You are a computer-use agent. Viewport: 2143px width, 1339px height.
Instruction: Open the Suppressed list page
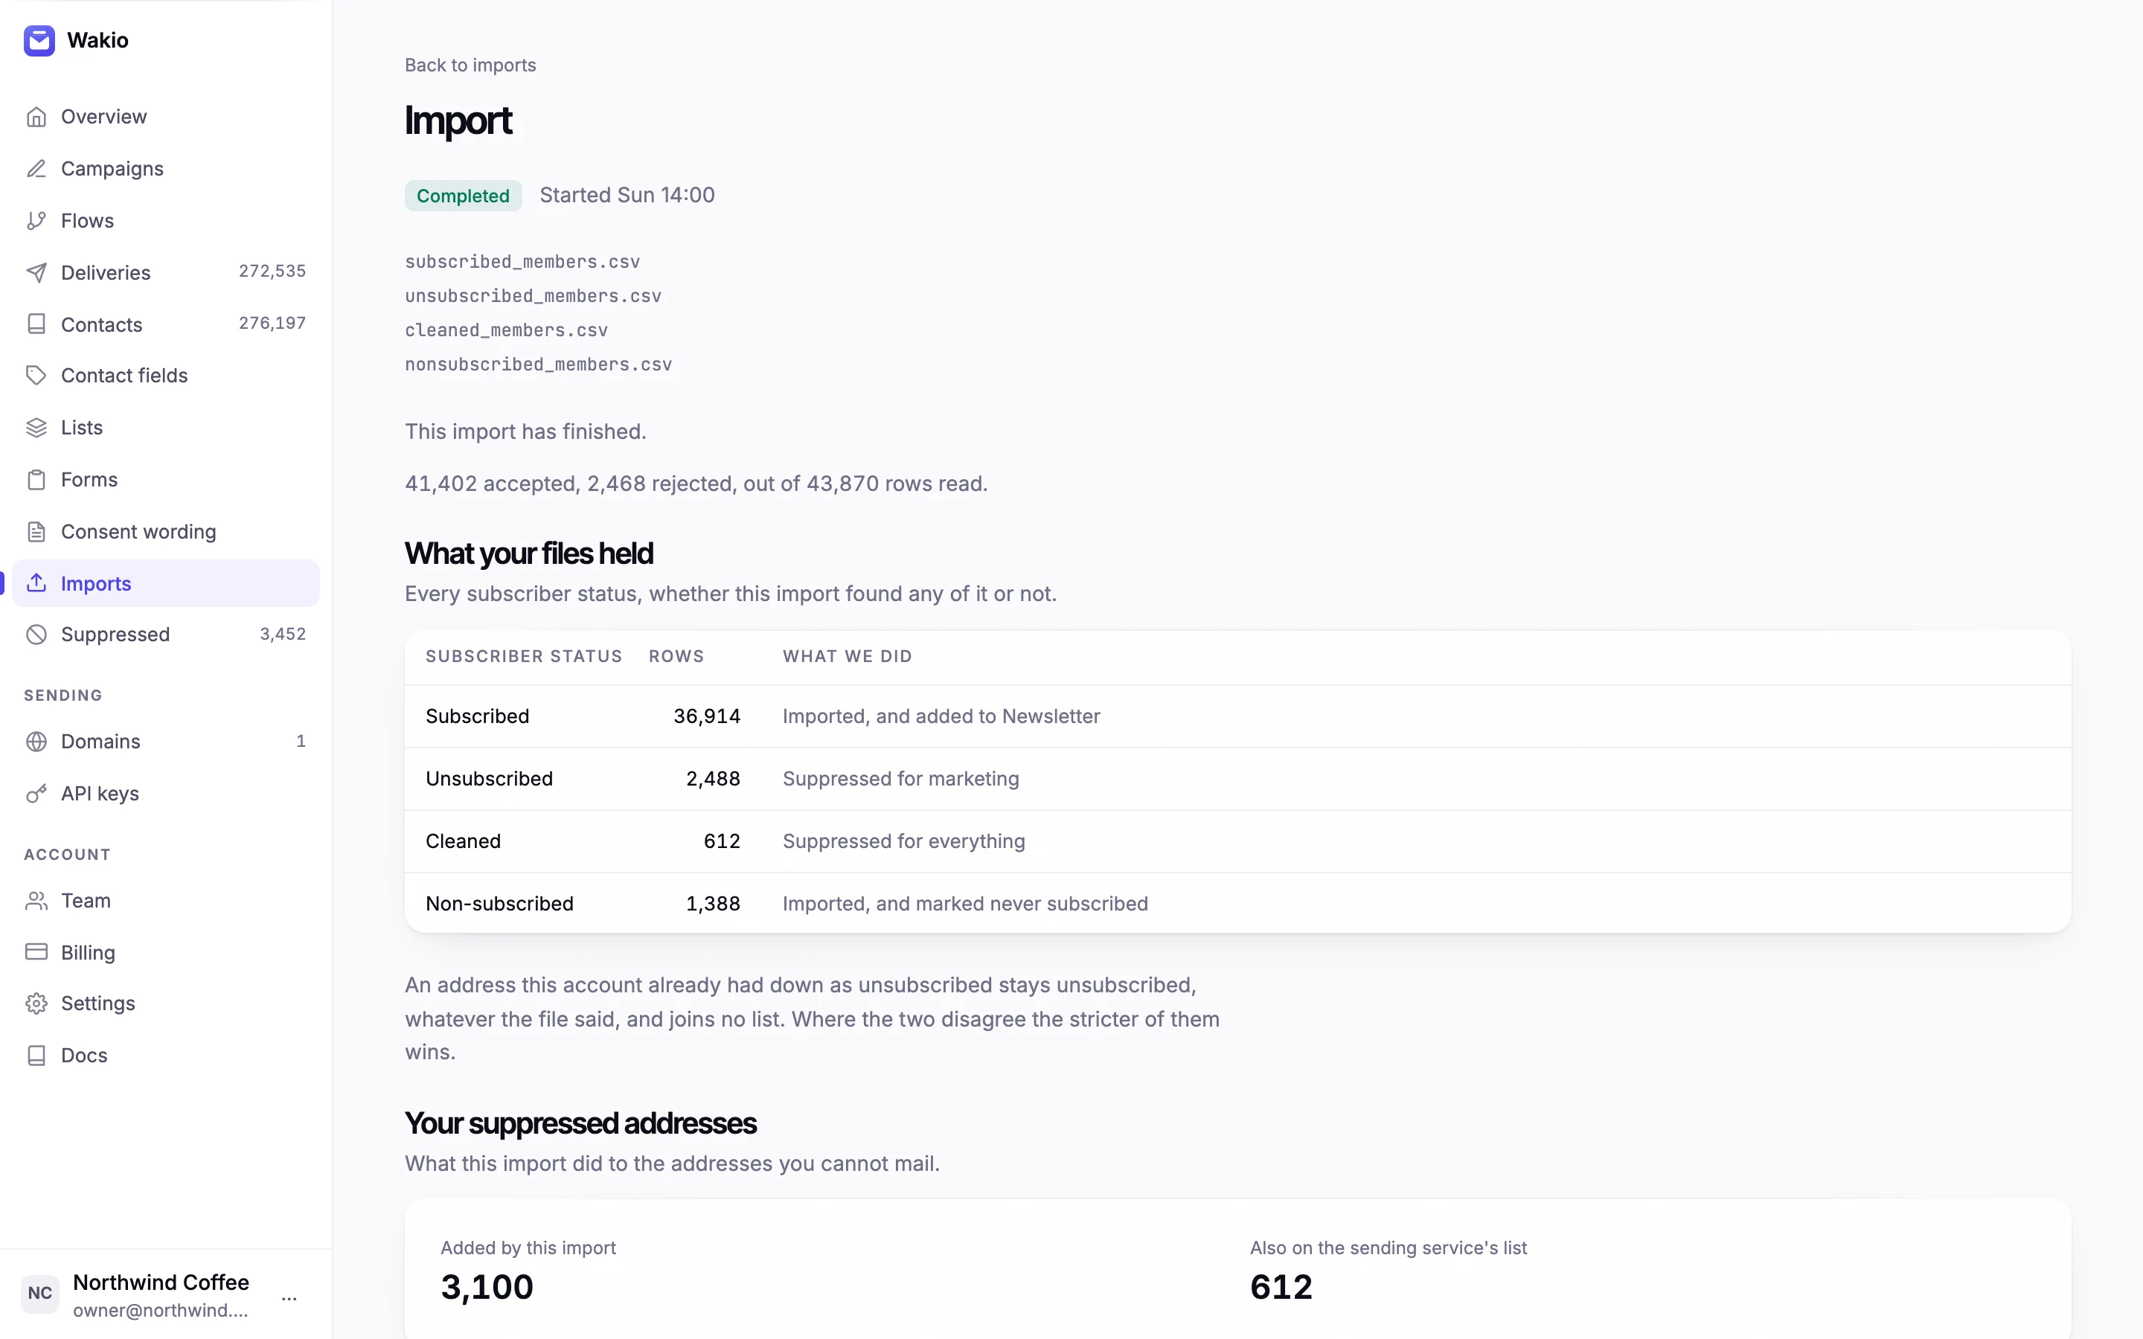point(116,634)
